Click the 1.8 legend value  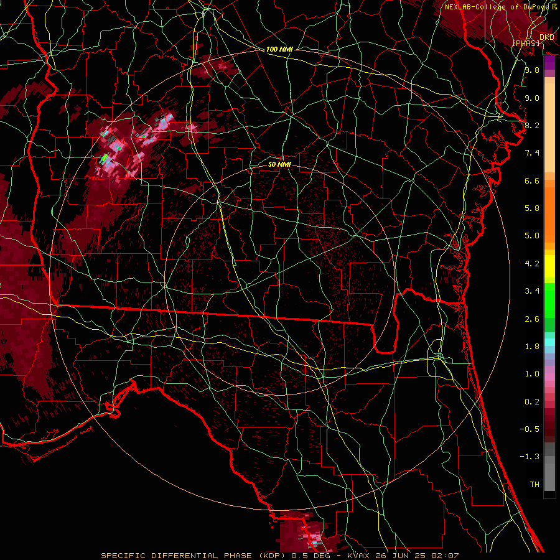click(x=532, y=347)
